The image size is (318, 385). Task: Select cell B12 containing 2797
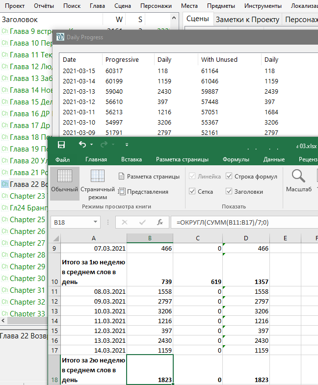click(150, 301)
